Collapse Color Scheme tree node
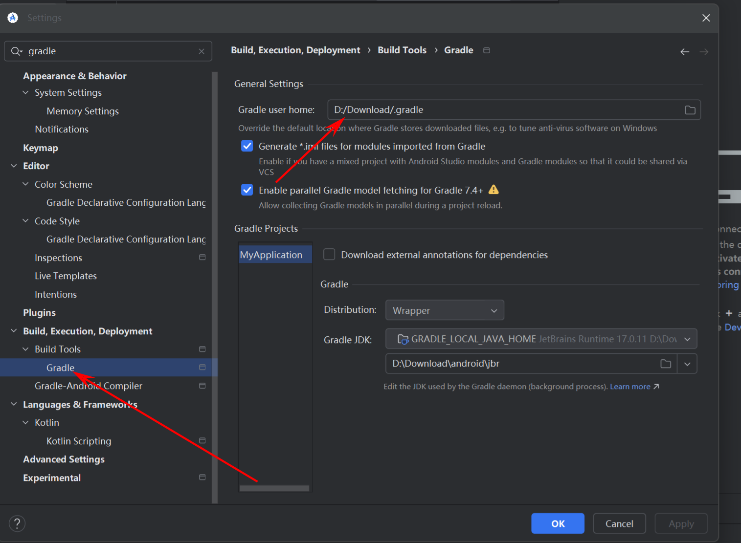Image resolution: width=741 pixels, height=543 pixels. (x=25, y=184)
